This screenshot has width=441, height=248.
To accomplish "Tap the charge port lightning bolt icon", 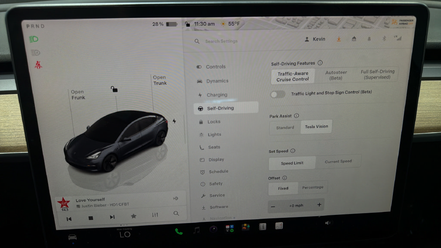I will [174, 121].
